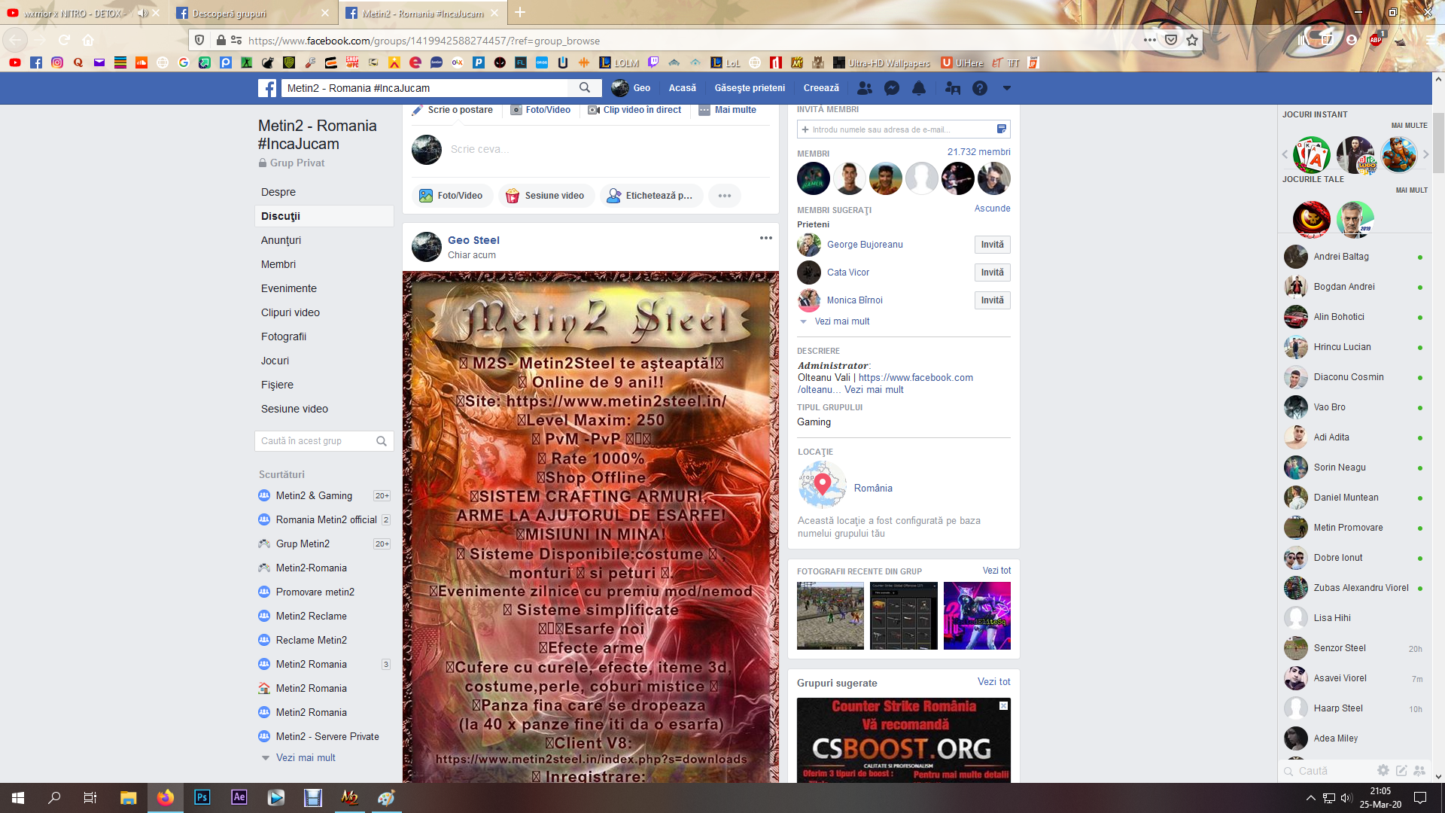Click the Facebook search magnifier button

(x=585, y=88)
